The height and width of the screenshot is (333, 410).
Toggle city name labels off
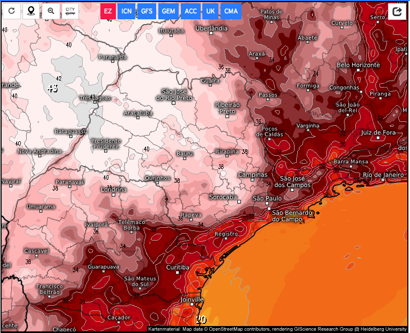pos(70,11)
